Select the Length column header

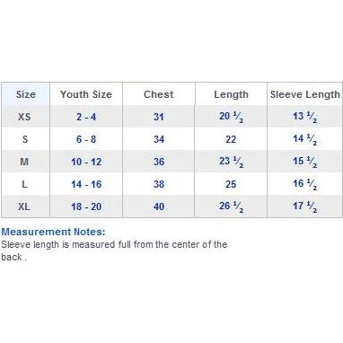pyautogui.click(x=231, y=94)
